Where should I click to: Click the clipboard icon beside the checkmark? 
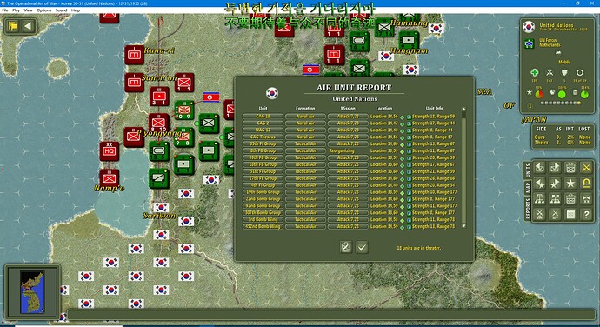coord(345,247)
